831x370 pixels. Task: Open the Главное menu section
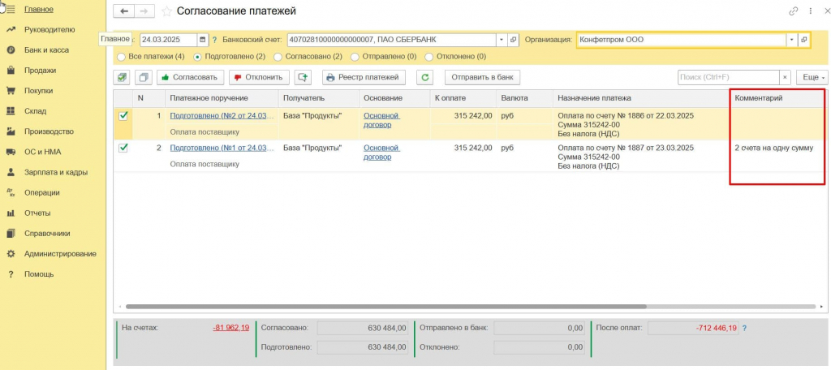tap(39, 9)
